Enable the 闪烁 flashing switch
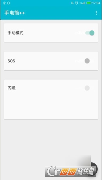Screen dimensions: 102x180 tap(89, 88)
